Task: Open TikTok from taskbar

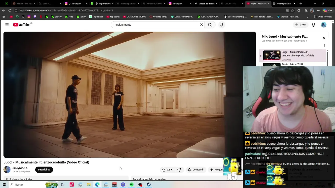Action: 71,185
